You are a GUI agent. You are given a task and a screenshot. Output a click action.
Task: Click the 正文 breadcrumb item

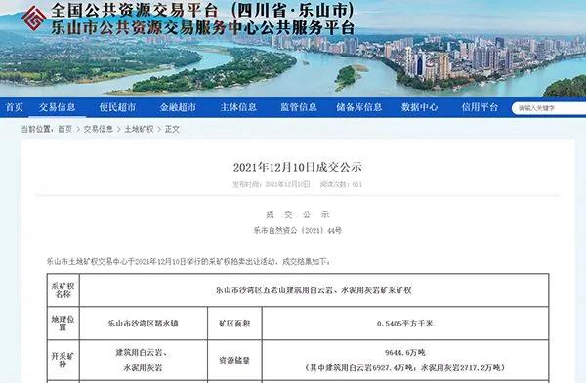click(x=172, y=129)
